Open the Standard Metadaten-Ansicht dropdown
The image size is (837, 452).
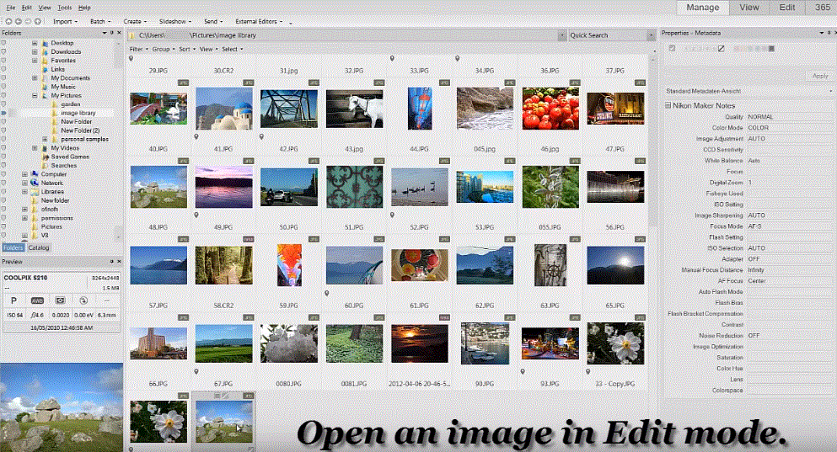click(748, 91)
